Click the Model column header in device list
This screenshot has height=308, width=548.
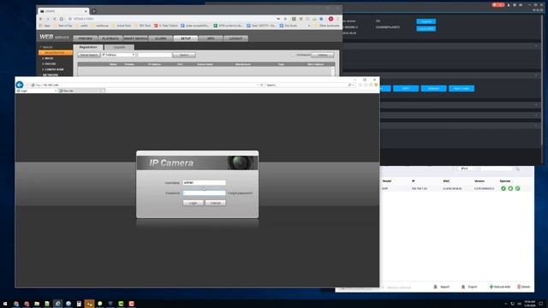click(386, 181)
